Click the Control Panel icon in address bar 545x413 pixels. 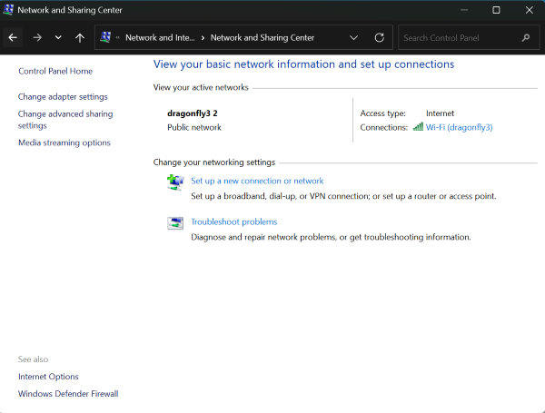(x=105, y=38)
